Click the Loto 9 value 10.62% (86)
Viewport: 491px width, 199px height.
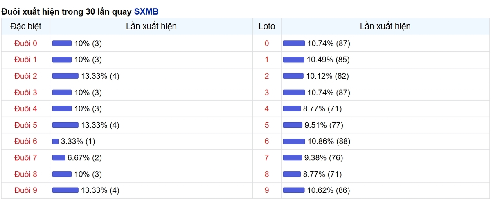329,190
